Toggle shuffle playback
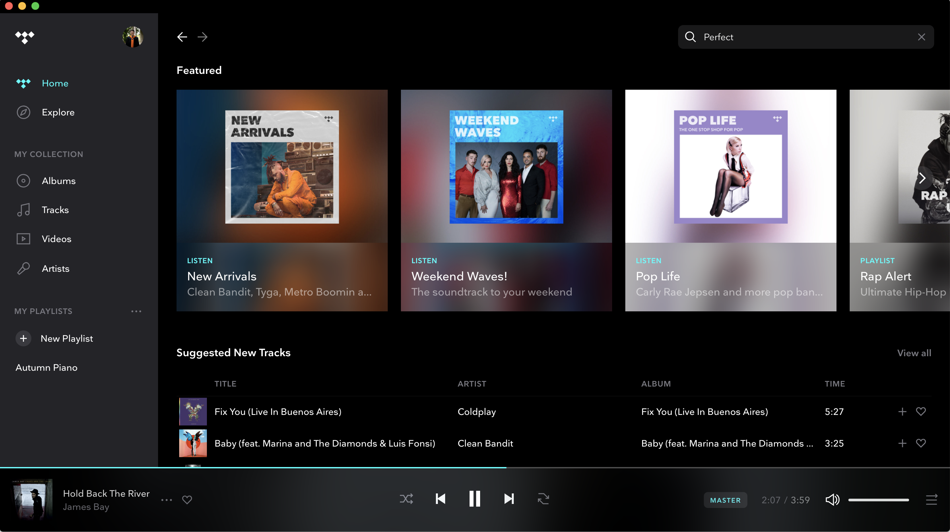Screen dimensions: 950x532 click(x=406, y=499)
